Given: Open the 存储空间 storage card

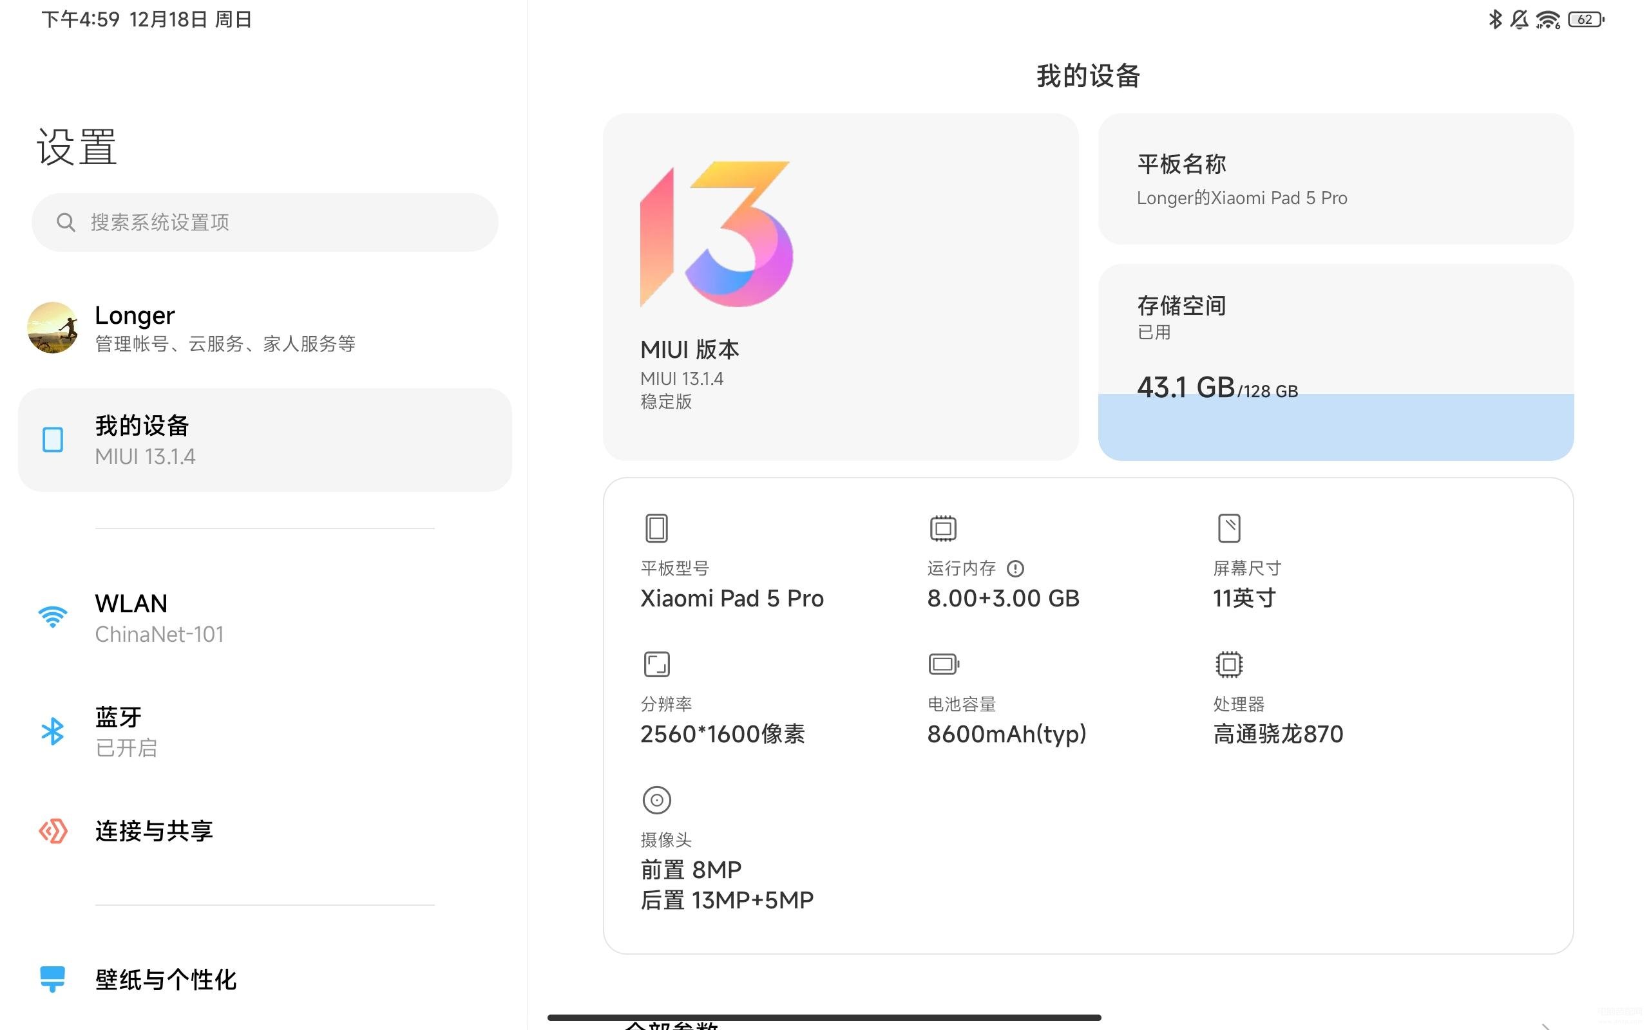Looking at the screenshot, I should tap(1335, 362).
